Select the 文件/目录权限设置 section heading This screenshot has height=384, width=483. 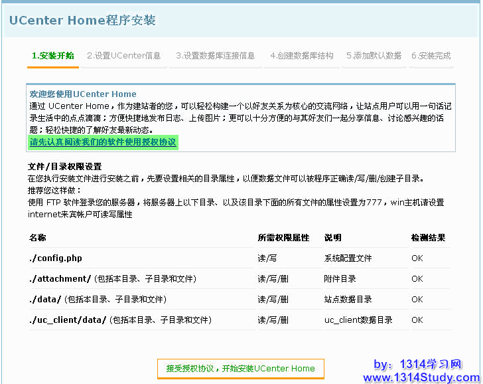(64, 166)
